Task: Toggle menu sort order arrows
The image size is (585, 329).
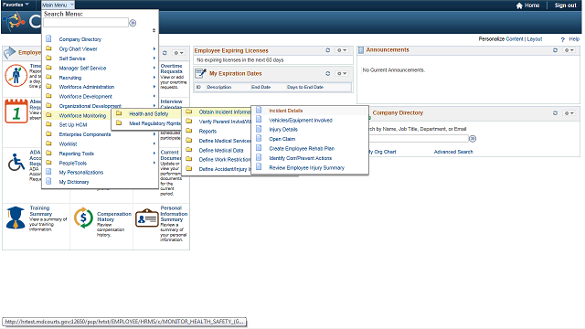Action: [154, 30]
